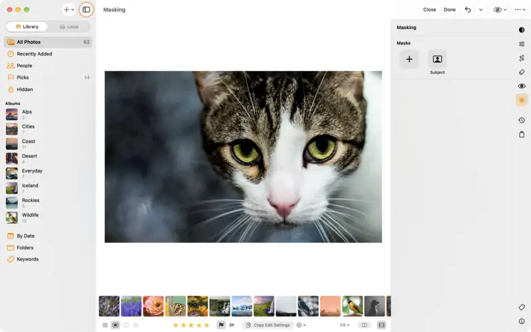Open Folders in the sidebar
The height and width of the screenshot is (332, 531).
tap(48, 248)
